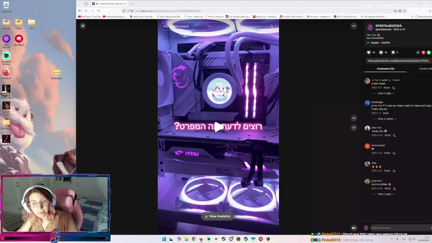
Task: Close the TikTok video viewer
Action: (83, 26)
